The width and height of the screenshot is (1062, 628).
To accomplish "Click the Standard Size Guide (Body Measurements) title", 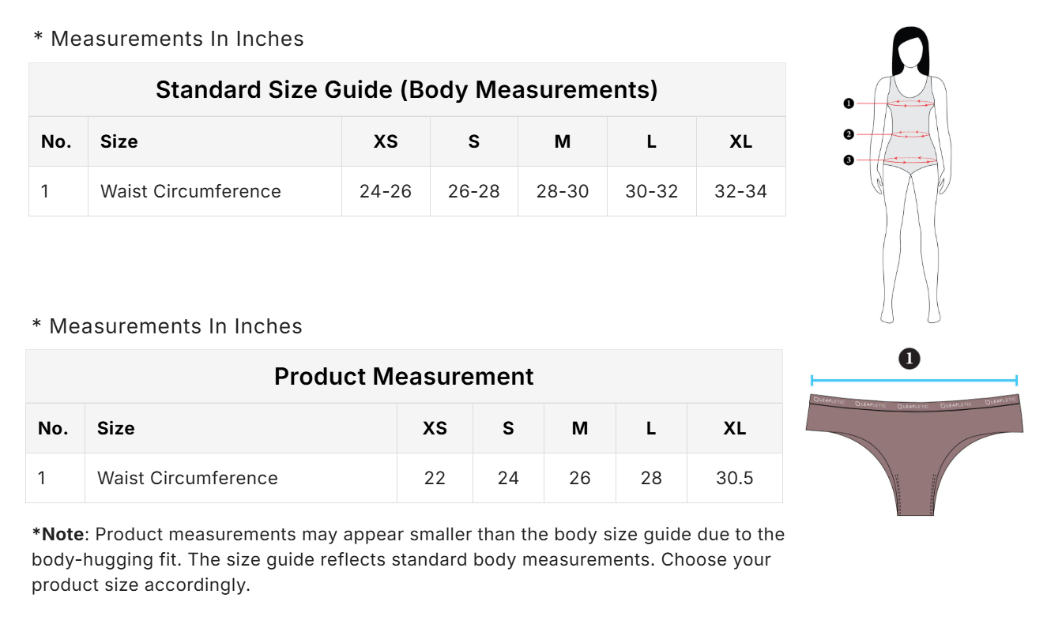I will 407,90.
